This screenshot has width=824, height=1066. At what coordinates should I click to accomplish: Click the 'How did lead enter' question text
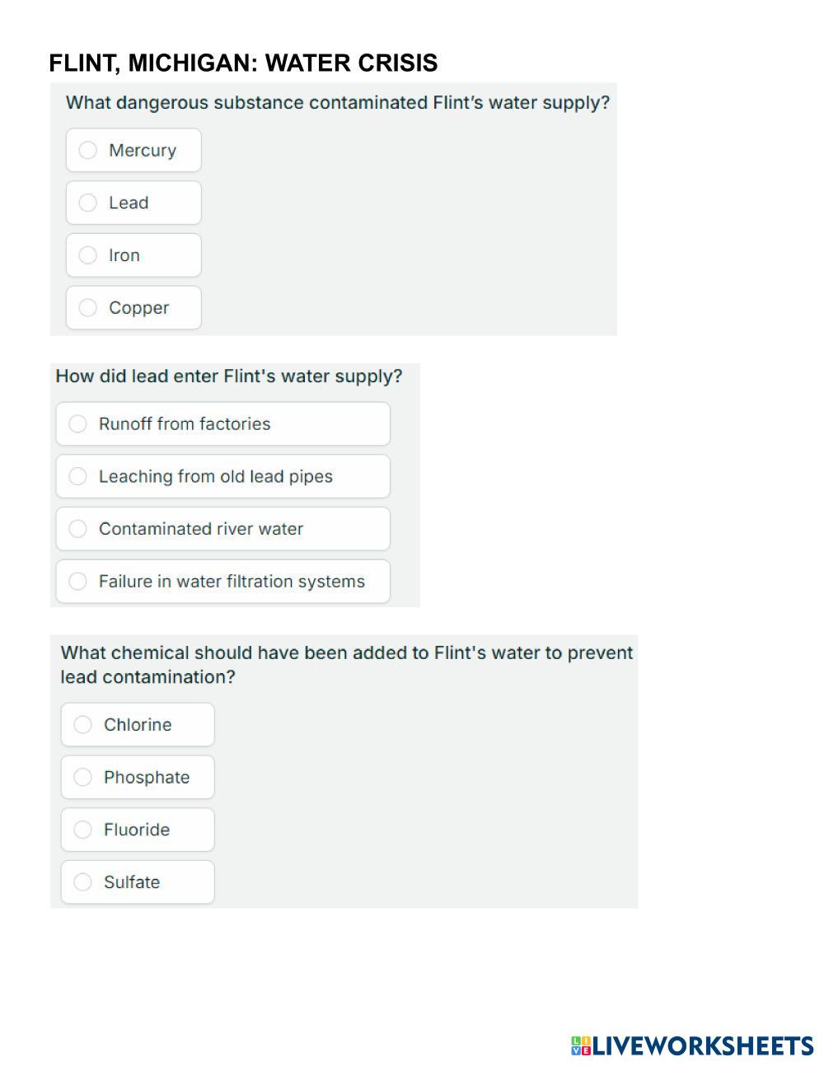tap(229, 376)
